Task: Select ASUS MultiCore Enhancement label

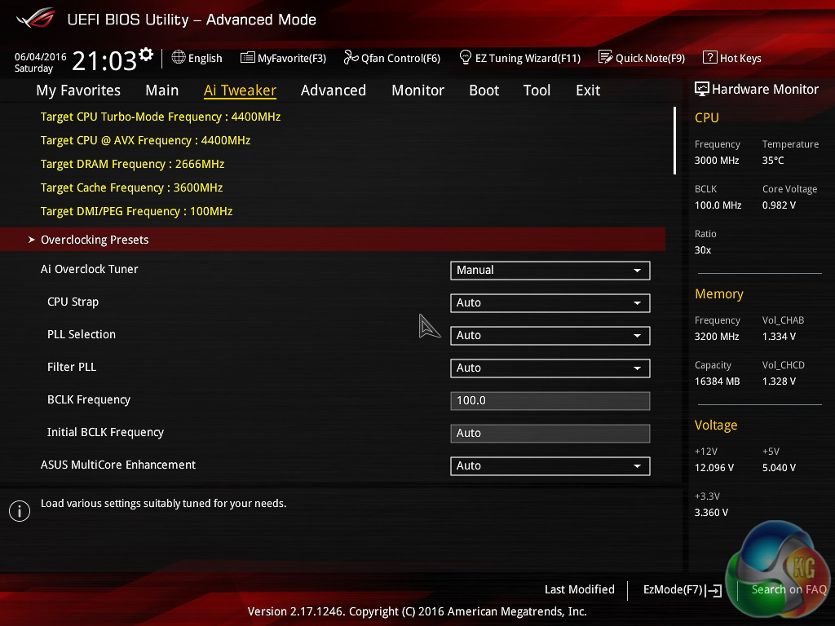Action: pyautogui.click(x=118, y=465)
